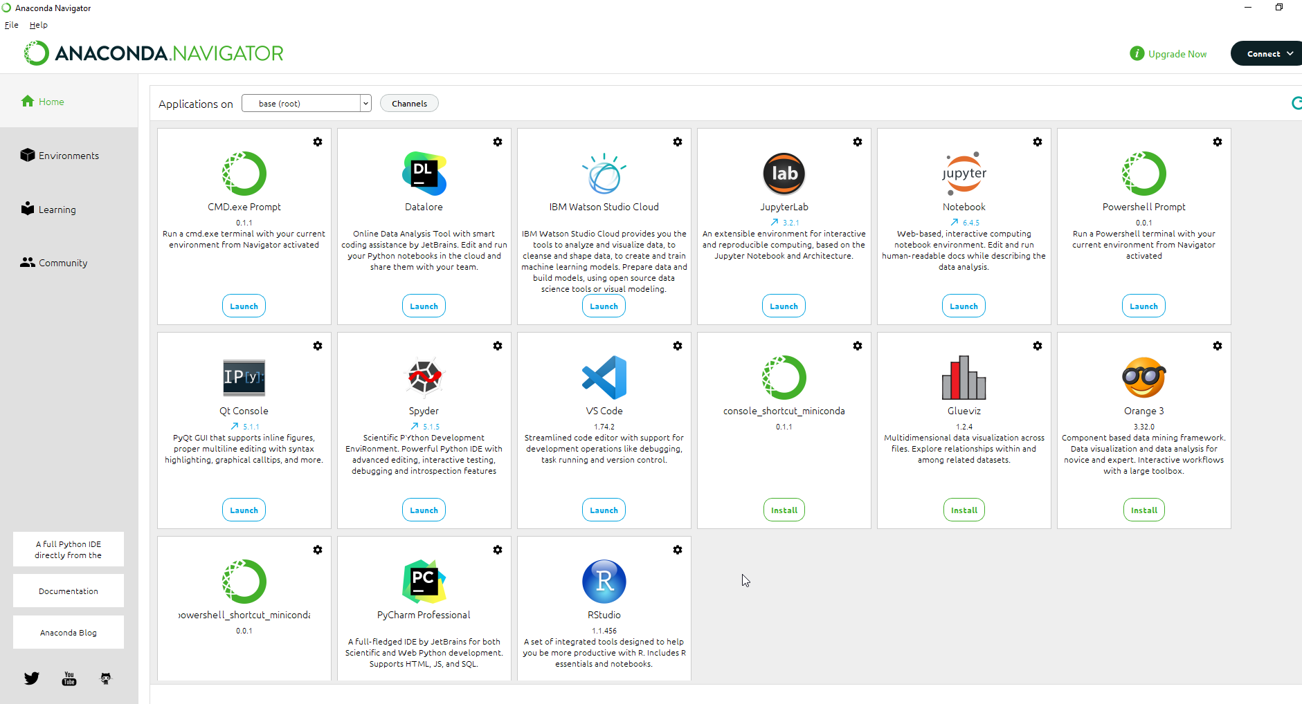Open settings gear on Powershell Prompt card
Screen dimensions: 1302x704
pos(1218,142)
